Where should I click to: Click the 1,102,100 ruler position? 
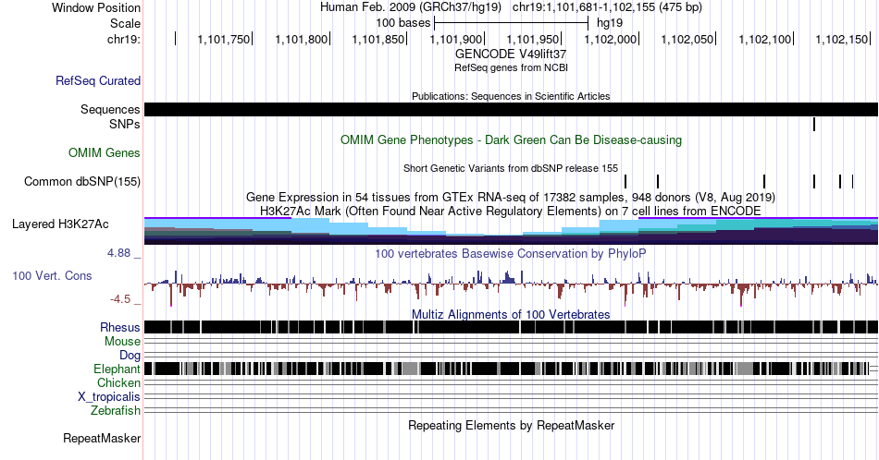[x=764, y=39]
